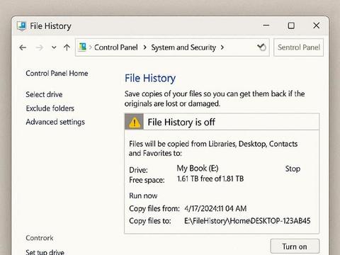
Task: Open the Advanced settings link
Action: click(x=55, y=122)
